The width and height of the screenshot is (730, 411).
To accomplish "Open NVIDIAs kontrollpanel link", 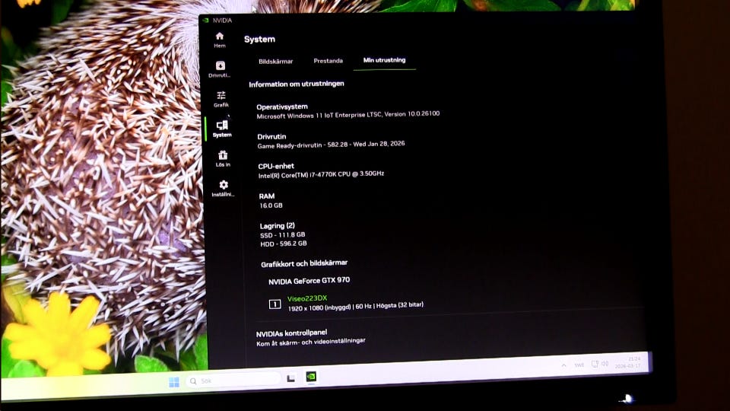I will [x=291, y=333].
